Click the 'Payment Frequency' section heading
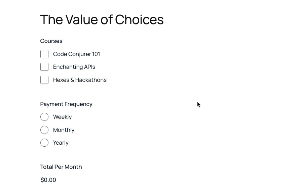 [66, 104]
